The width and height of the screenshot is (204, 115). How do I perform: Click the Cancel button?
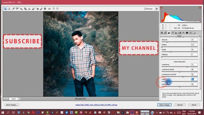pos(180,105)
